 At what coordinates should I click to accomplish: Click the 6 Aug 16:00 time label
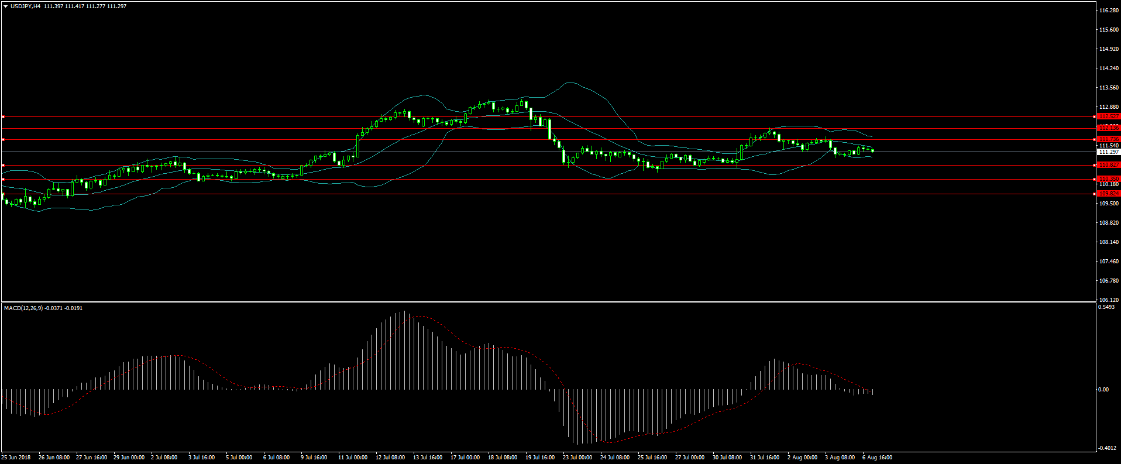pos(877,458)
